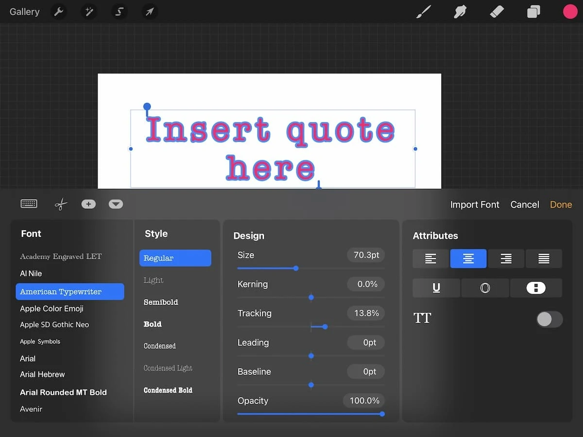
Task: Choose Apple Symbols font
Action: [40, 341]
